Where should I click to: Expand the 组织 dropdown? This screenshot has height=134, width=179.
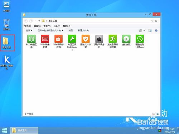(x=29, y=30)
